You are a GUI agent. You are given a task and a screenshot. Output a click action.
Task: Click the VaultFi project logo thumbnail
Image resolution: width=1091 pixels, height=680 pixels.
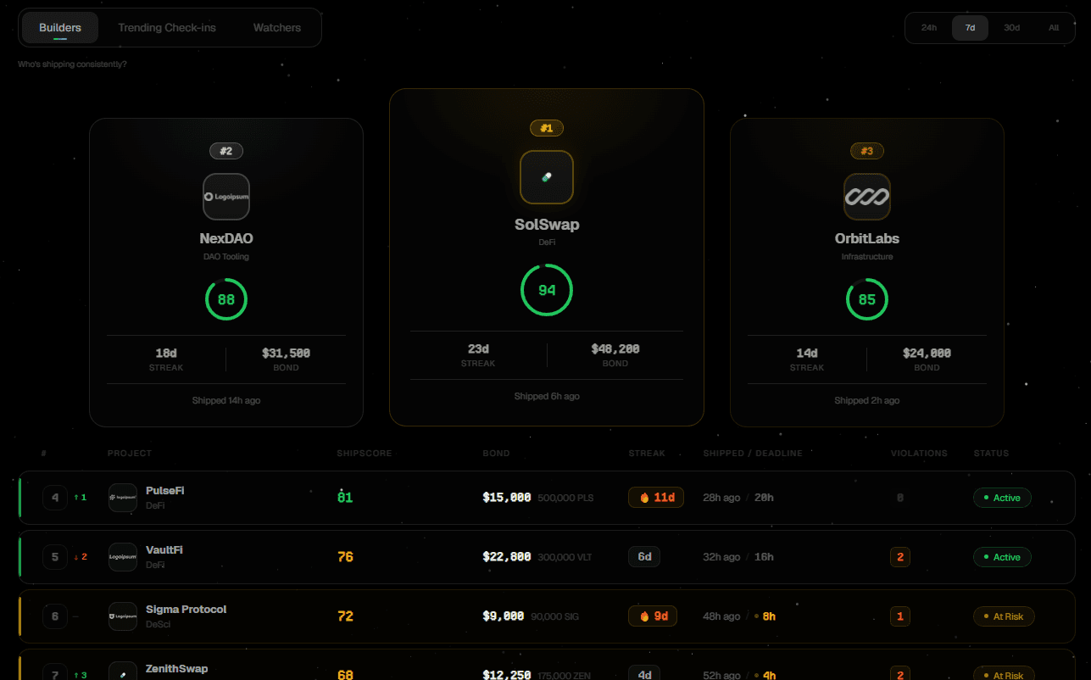[122, 556]
